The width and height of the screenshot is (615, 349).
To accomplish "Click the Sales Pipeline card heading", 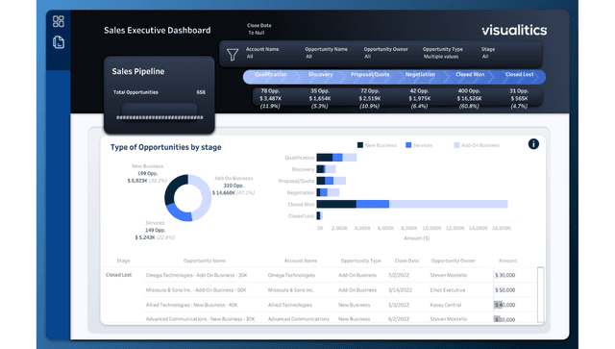I will 138,71.
